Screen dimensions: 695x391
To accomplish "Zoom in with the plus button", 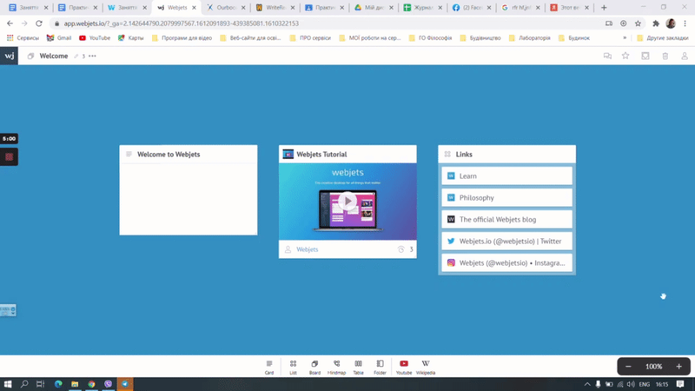I will 679,367.
